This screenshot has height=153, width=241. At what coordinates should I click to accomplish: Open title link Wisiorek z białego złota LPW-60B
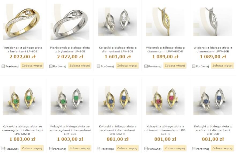pos(213,49)
